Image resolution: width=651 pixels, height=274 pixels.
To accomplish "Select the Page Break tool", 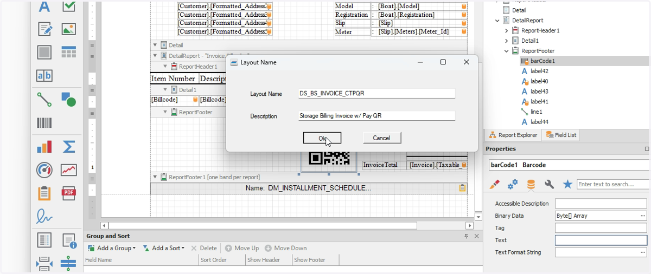I will 44,264.
